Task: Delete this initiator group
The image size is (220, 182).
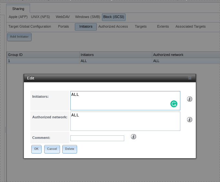Action: tap(70, 149)
